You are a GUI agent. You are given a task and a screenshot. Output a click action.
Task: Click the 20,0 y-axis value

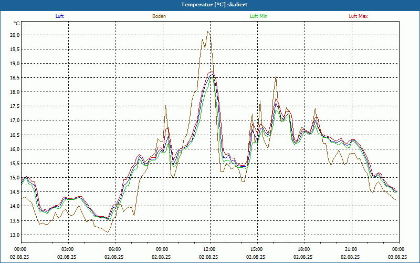click(x=15, y=35)
